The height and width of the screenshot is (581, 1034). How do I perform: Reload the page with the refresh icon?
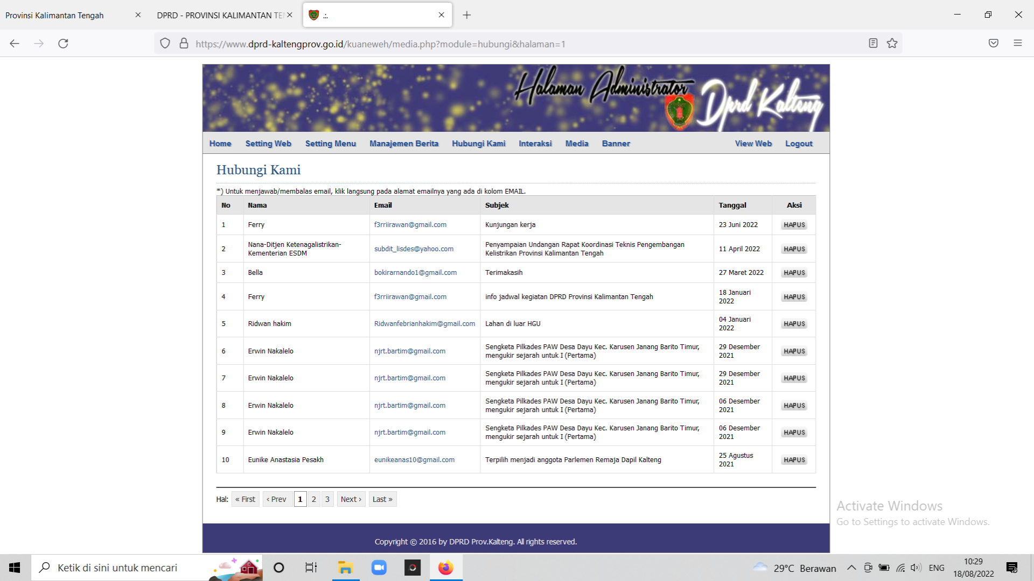63,44
